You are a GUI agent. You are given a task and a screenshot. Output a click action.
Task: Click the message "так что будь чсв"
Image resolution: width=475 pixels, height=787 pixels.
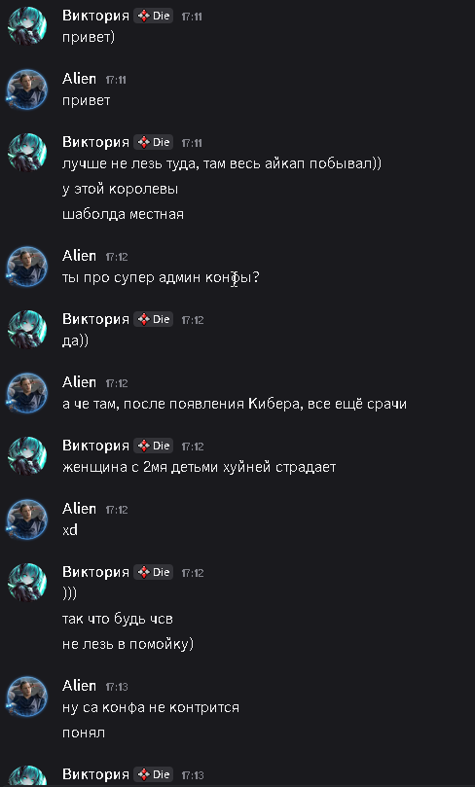[118, 619]
